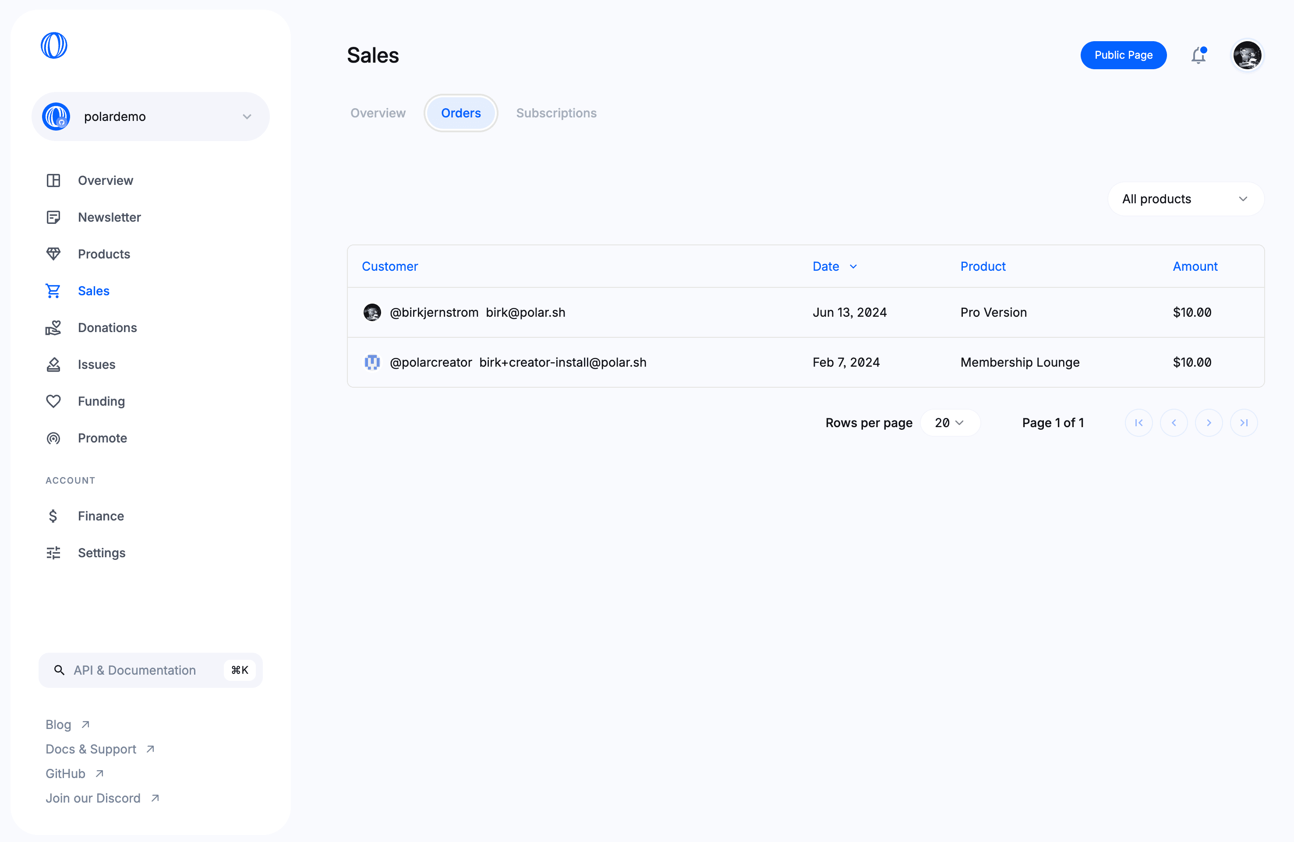Switch to the Subscriptions tab
1294x842 pixels.
click(556, 112)
